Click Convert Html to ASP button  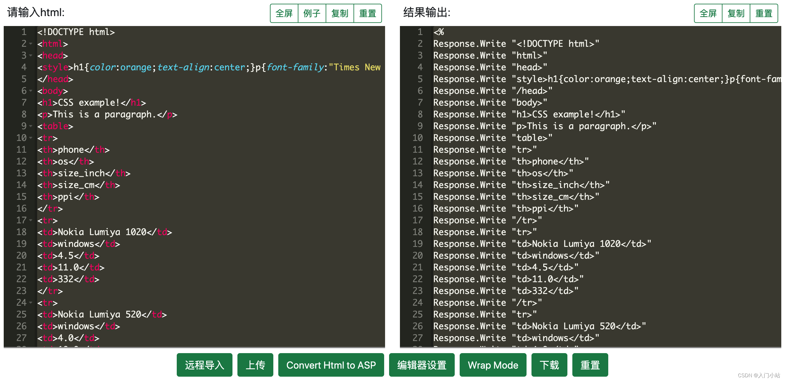[331, 365]
